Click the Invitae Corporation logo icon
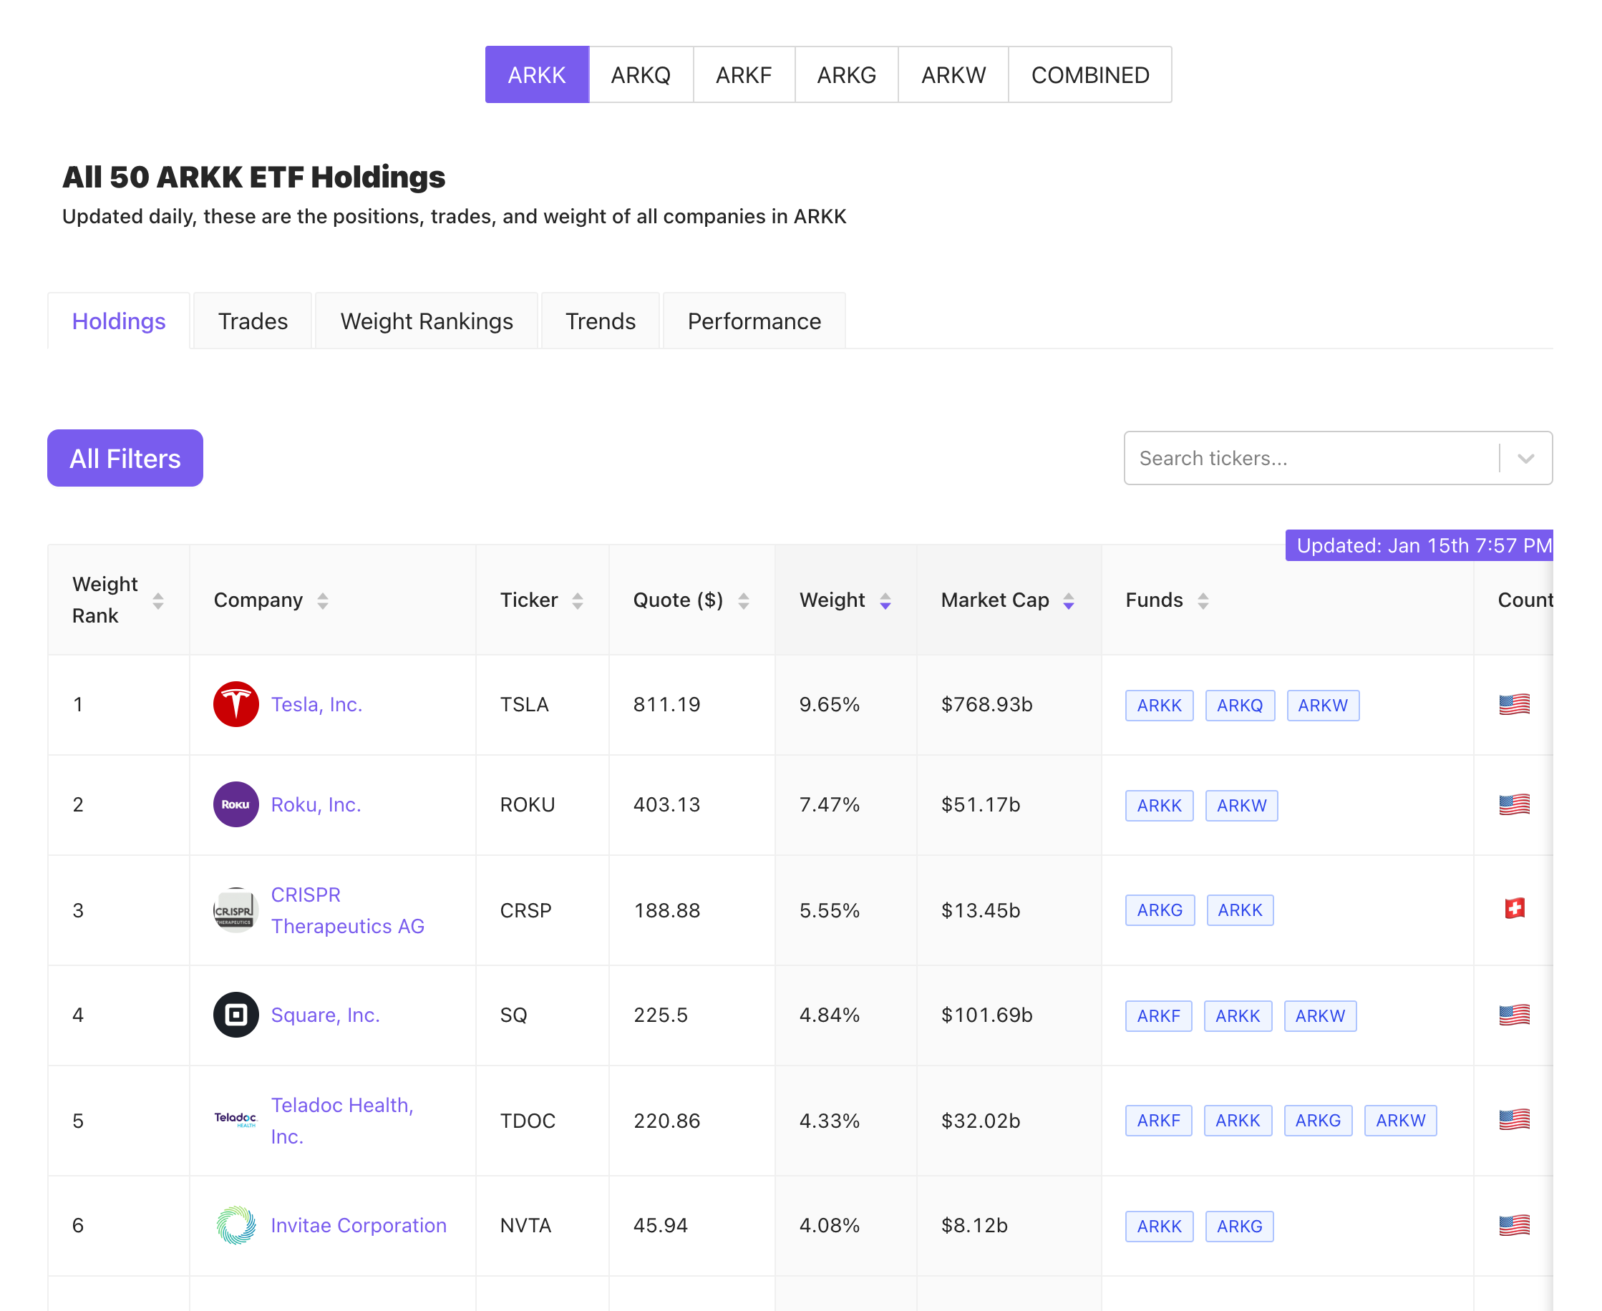The width and height of the screenshot is (1602, 1311). [236, 1224]
